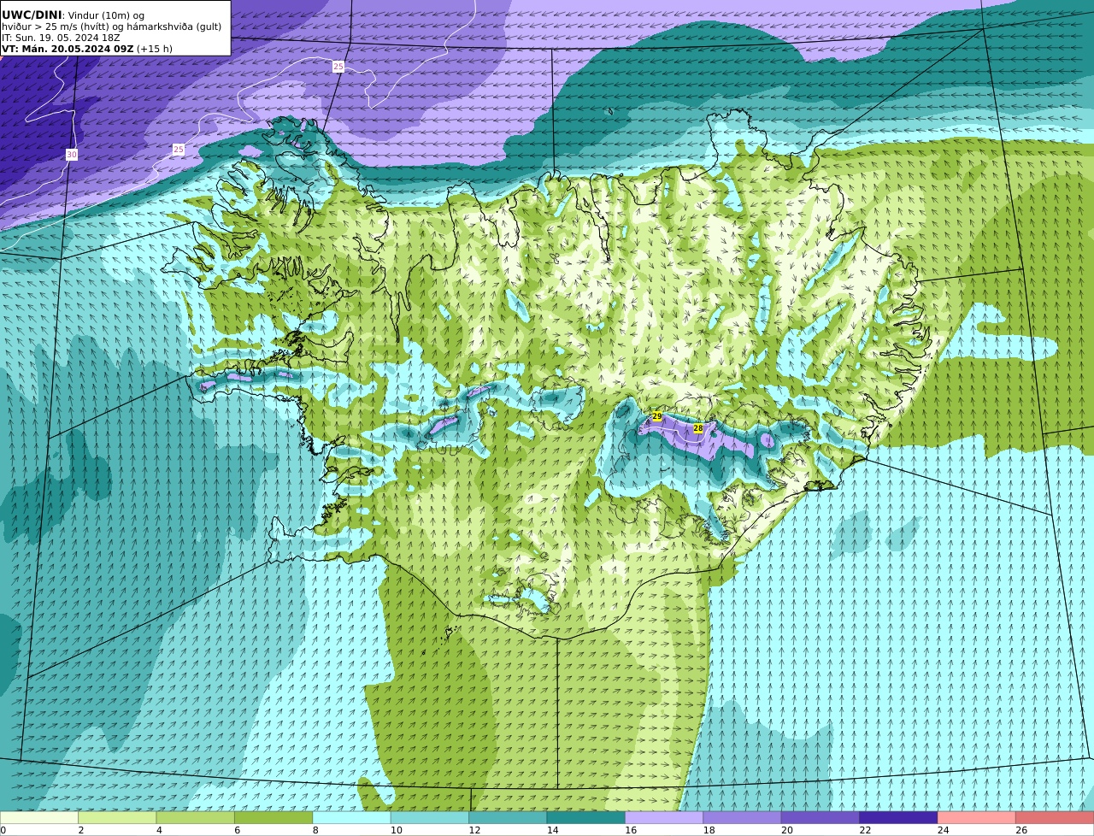
Task: Click the salmon red above-26 m/s legend swatch
Action: [x=1055, y=818]
